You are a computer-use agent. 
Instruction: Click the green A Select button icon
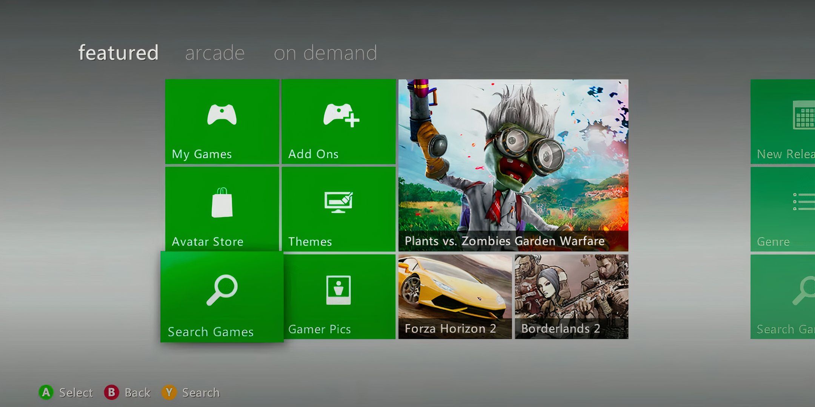[x=46, y=392]
